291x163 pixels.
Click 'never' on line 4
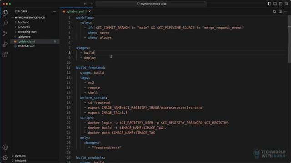coord(105,33)
